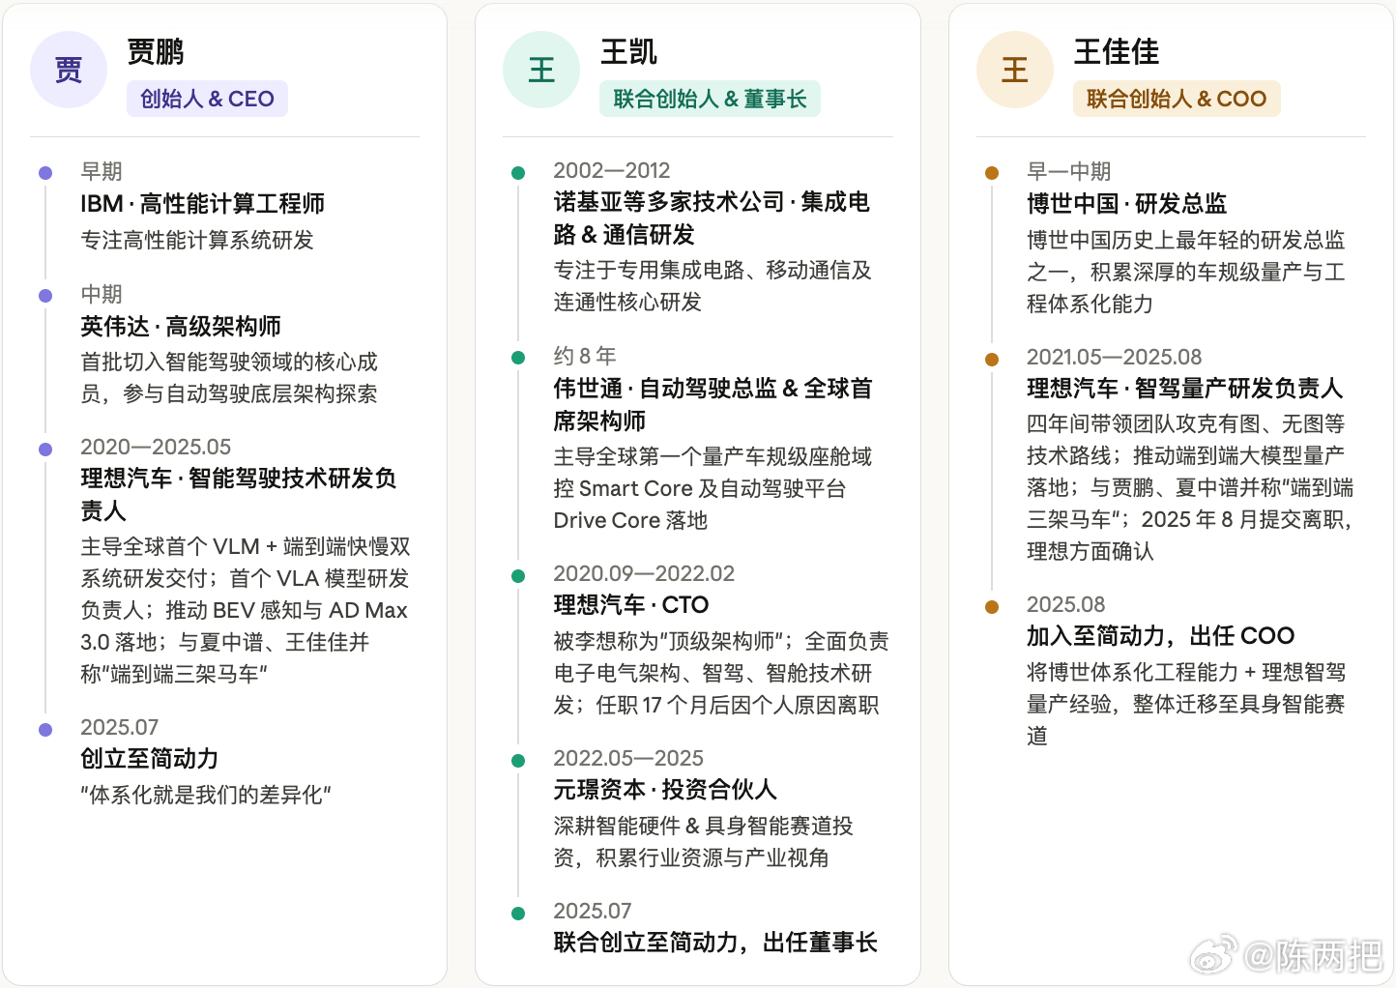This screenshot has height=988, width=1396.
Task: Click the date 2022.05—2025
Action: point(628,758)
